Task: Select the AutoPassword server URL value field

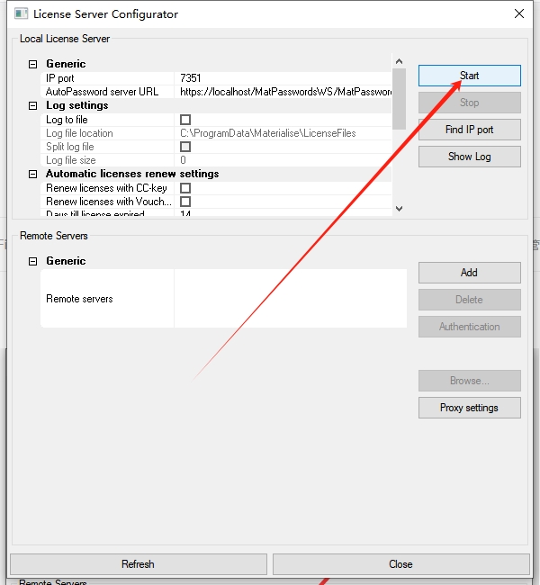Action: click(x=283, y=92)
